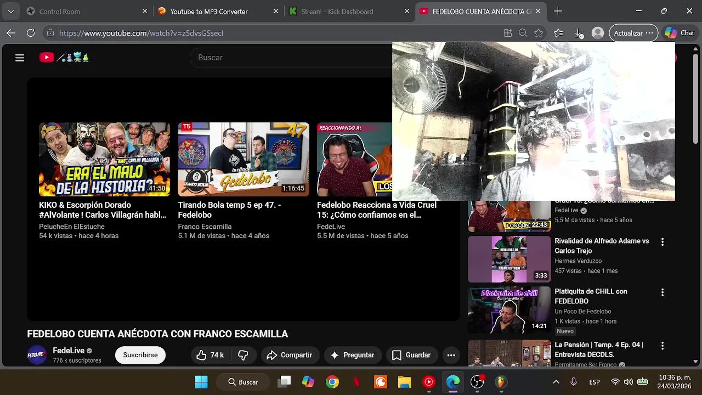Launch Google Chrome from the taskbar
Viewport: 702px width, 395px height.
click(332, 382)
